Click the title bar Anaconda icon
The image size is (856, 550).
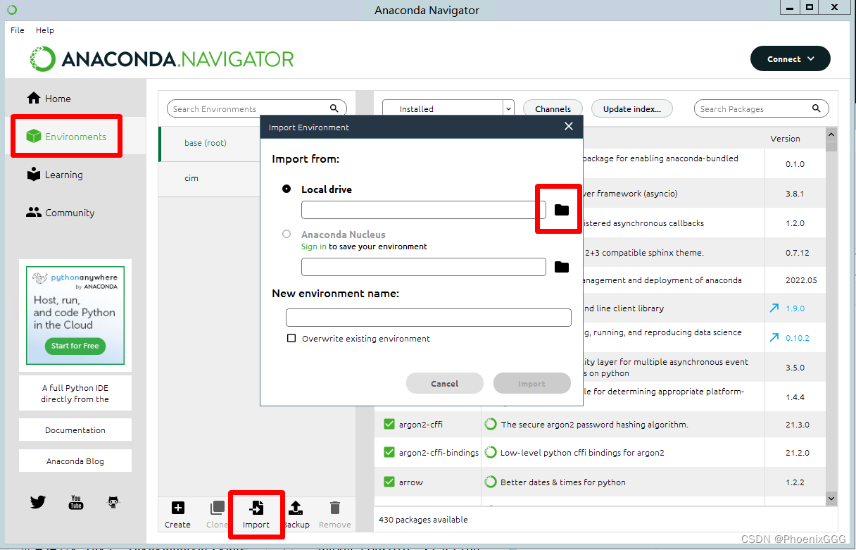11,10
